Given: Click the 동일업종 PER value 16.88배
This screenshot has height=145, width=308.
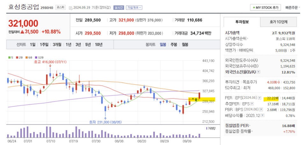Looking at the screenshot, I should point(288,126).
